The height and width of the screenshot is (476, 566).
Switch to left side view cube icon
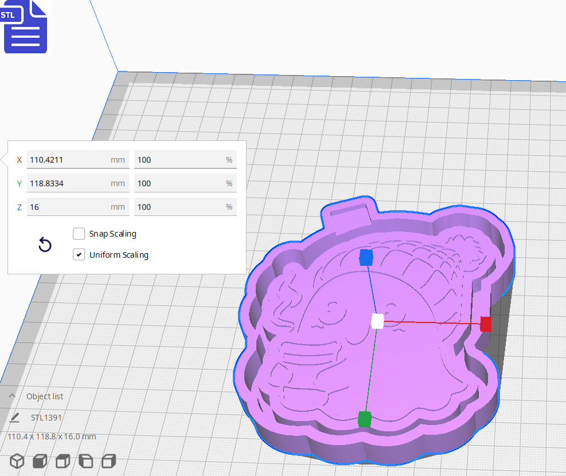coord(85,461)
